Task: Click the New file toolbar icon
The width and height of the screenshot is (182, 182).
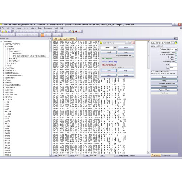Action: (3, 32)
